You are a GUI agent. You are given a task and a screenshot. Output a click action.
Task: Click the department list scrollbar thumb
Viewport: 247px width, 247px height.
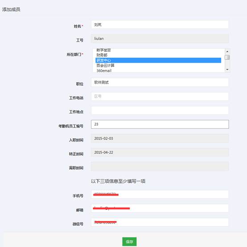[x=227, y=57]
